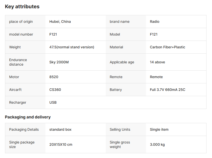212x158 pixels.
Task: Select the Hubei, China origin value
Action: click(60, 22)
